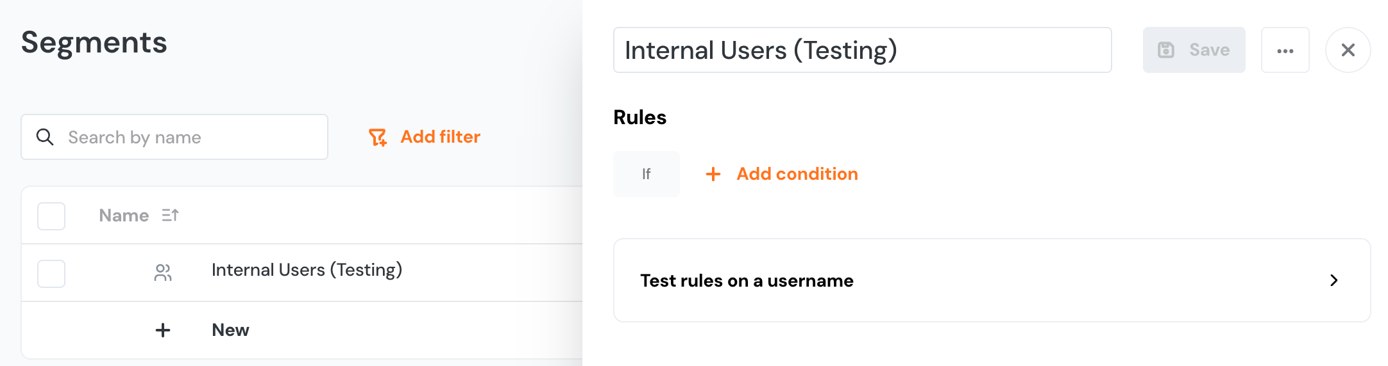Click the plus icon beside New
Viewport: 1388px width, 366px height.
[163, 330]
